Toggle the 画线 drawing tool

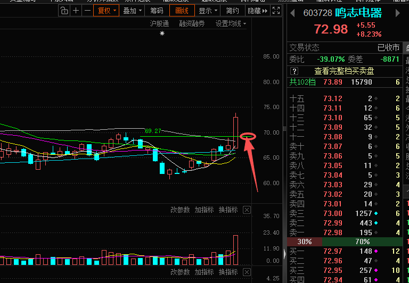[182, 11]
